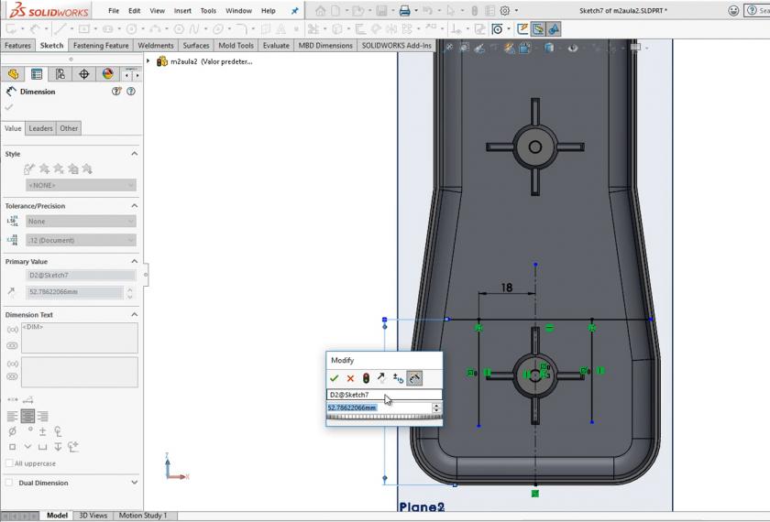Expand the m2aula2 tree in flyout
This screenshot has width=770, height=522.
148,61
